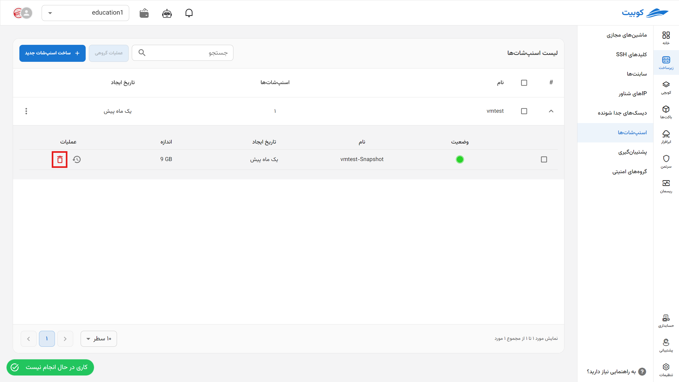Restore vmtest-Snapshot with history icon
Viewport: 679px width, 382px height.
(x=77, y=159)
